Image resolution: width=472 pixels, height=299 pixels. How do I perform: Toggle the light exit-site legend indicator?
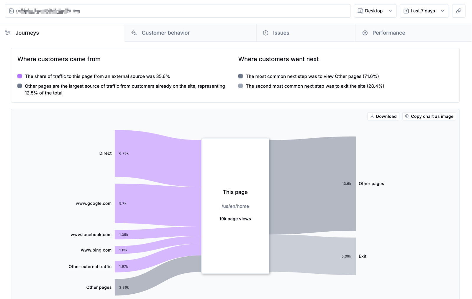coord(240,86)
